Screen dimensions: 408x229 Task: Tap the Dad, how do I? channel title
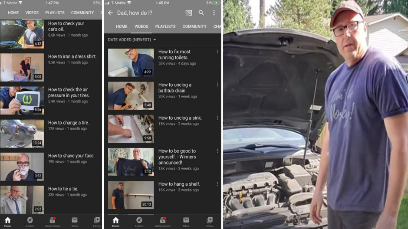[x=135, y=13]
